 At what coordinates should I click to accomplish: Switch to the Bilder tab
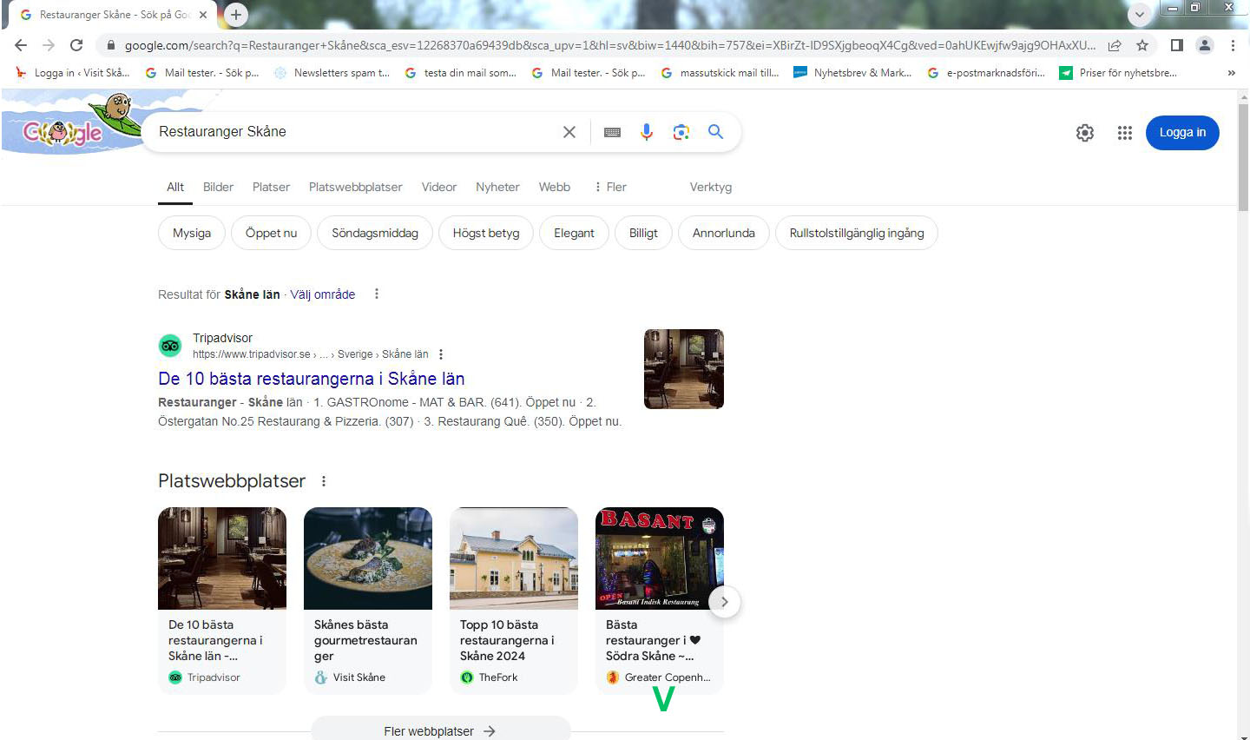218,187
